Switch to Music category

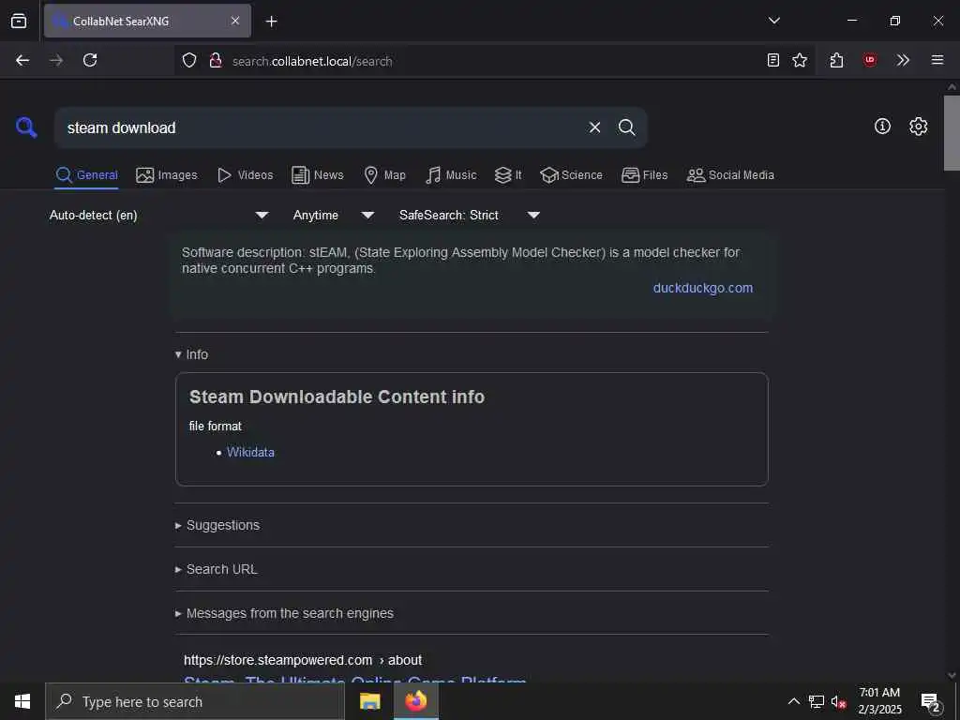pyautogui.click(x=451, y=175)
